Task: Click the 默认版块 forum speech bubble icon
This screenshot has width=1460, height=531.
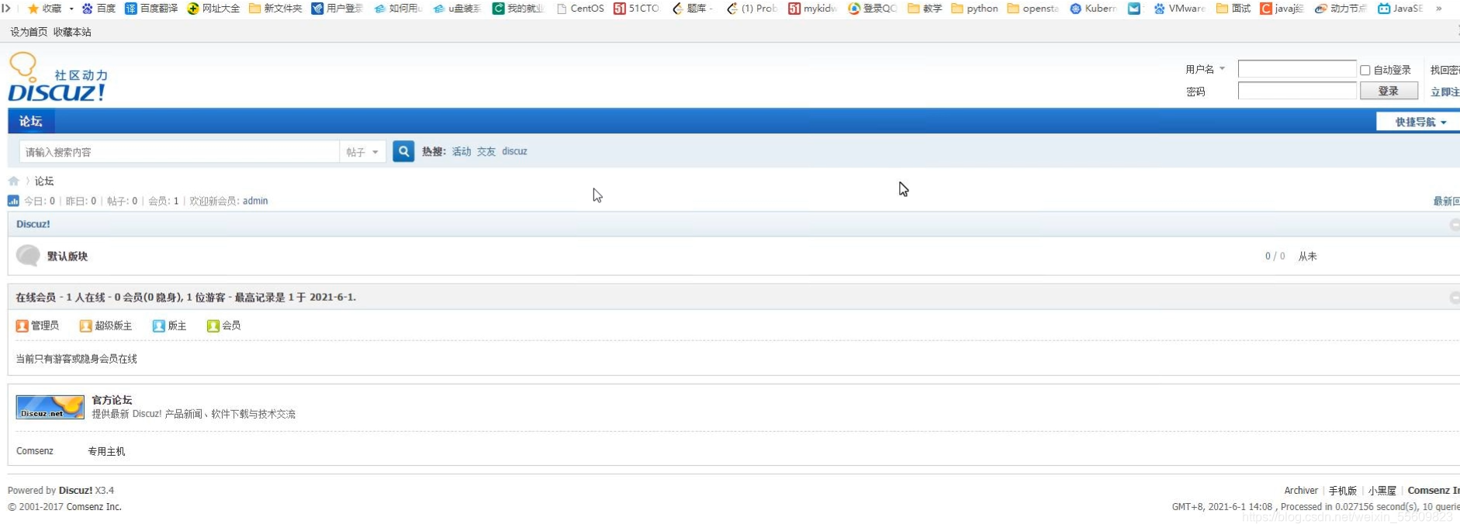Action: [28, 256]
